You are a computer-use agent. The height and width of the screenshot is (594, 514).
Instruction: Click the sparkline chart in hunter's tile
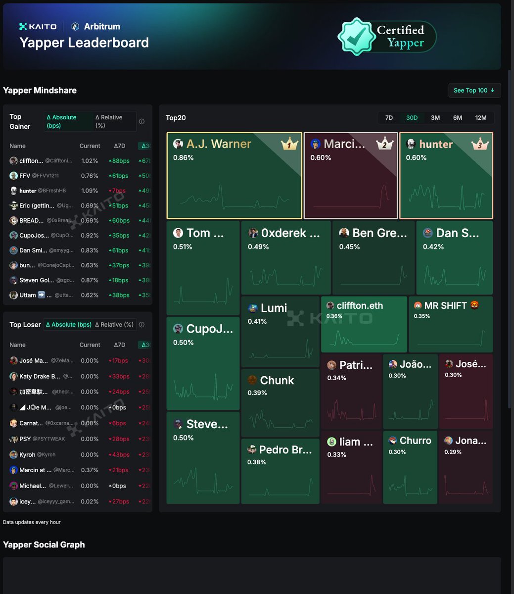pos(445,197)
